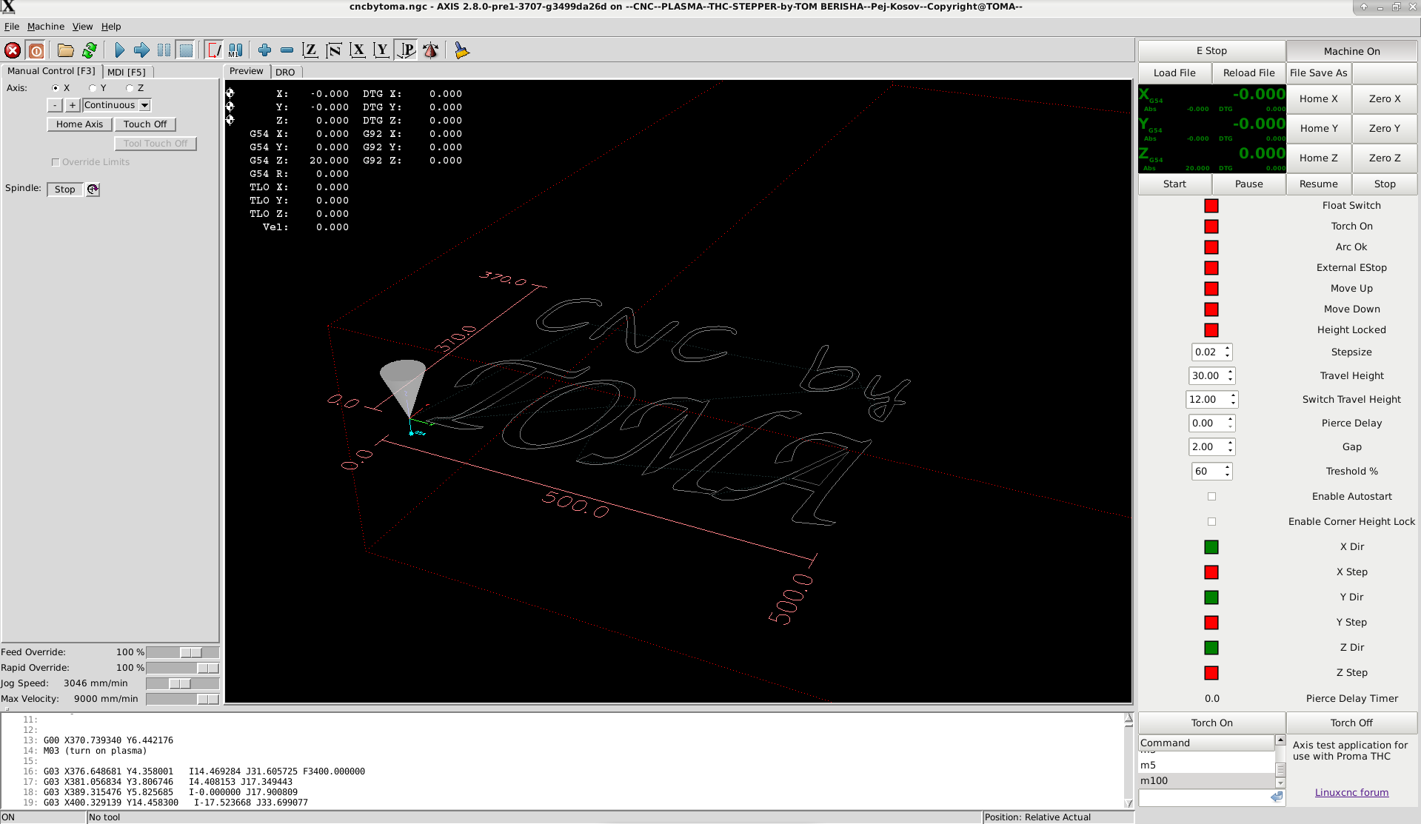Increase the Treshold % value
The height and width of the screenshot is (824, 1421).
point(1227,468)
